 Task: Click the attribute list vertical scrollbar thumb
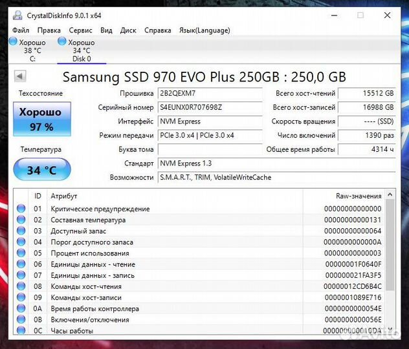click(390, 245)
